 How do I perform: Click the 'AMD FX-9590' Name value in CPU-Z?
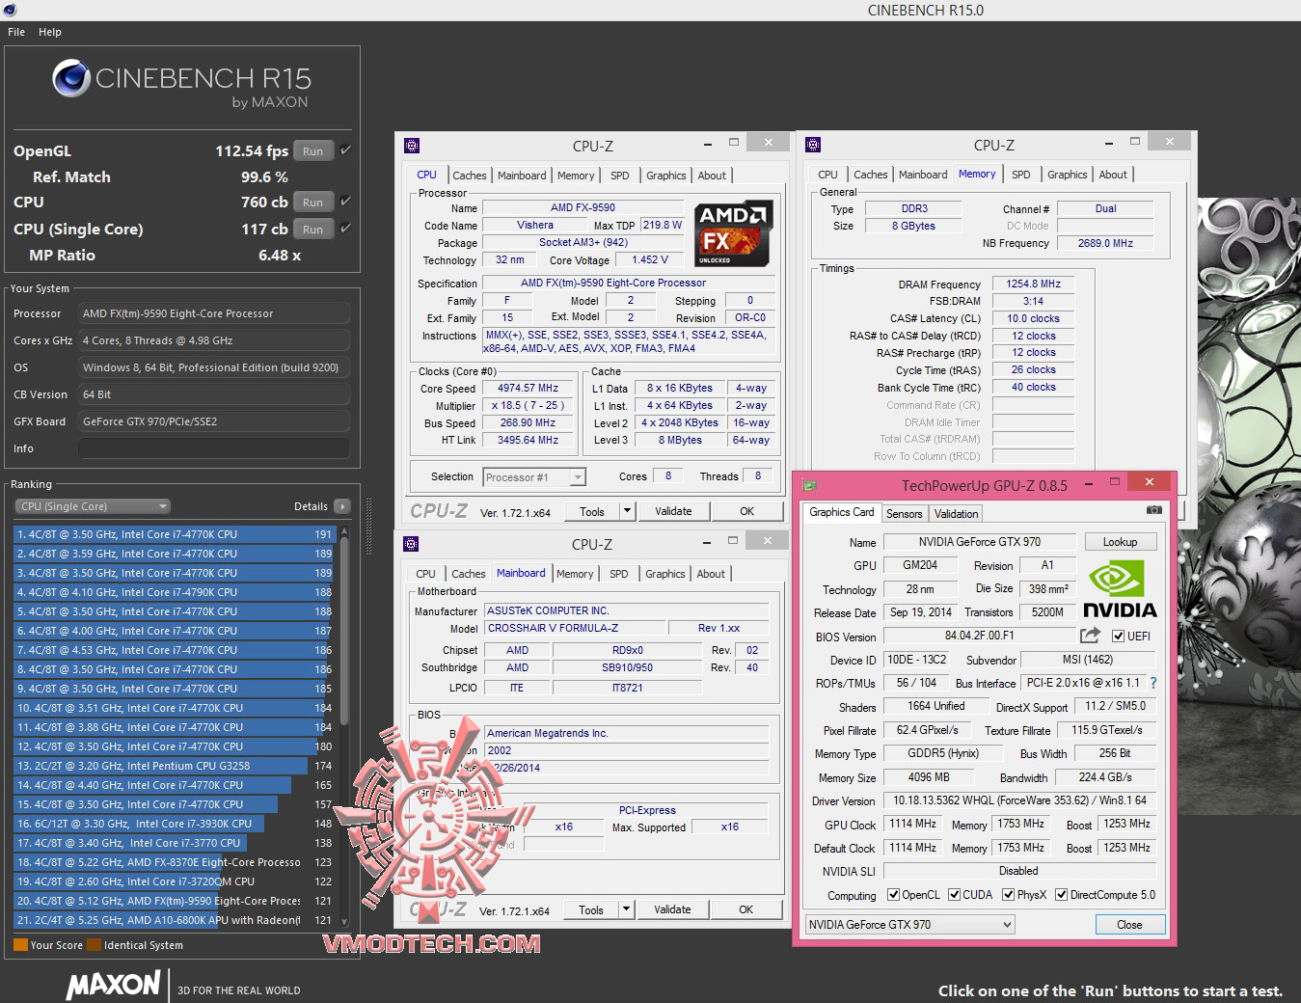tap(583, 207)
